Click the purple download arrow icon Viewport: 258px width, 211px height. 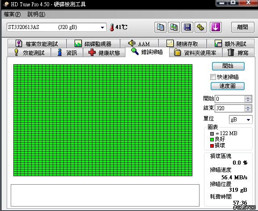pyautogui.click(x=216, y=27)
